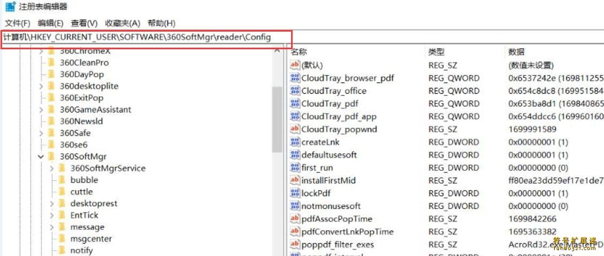This screenshot has width=604, height=256.
Task: Select the 360ChromeX tree item label
Action: click(x=85, y=51)
